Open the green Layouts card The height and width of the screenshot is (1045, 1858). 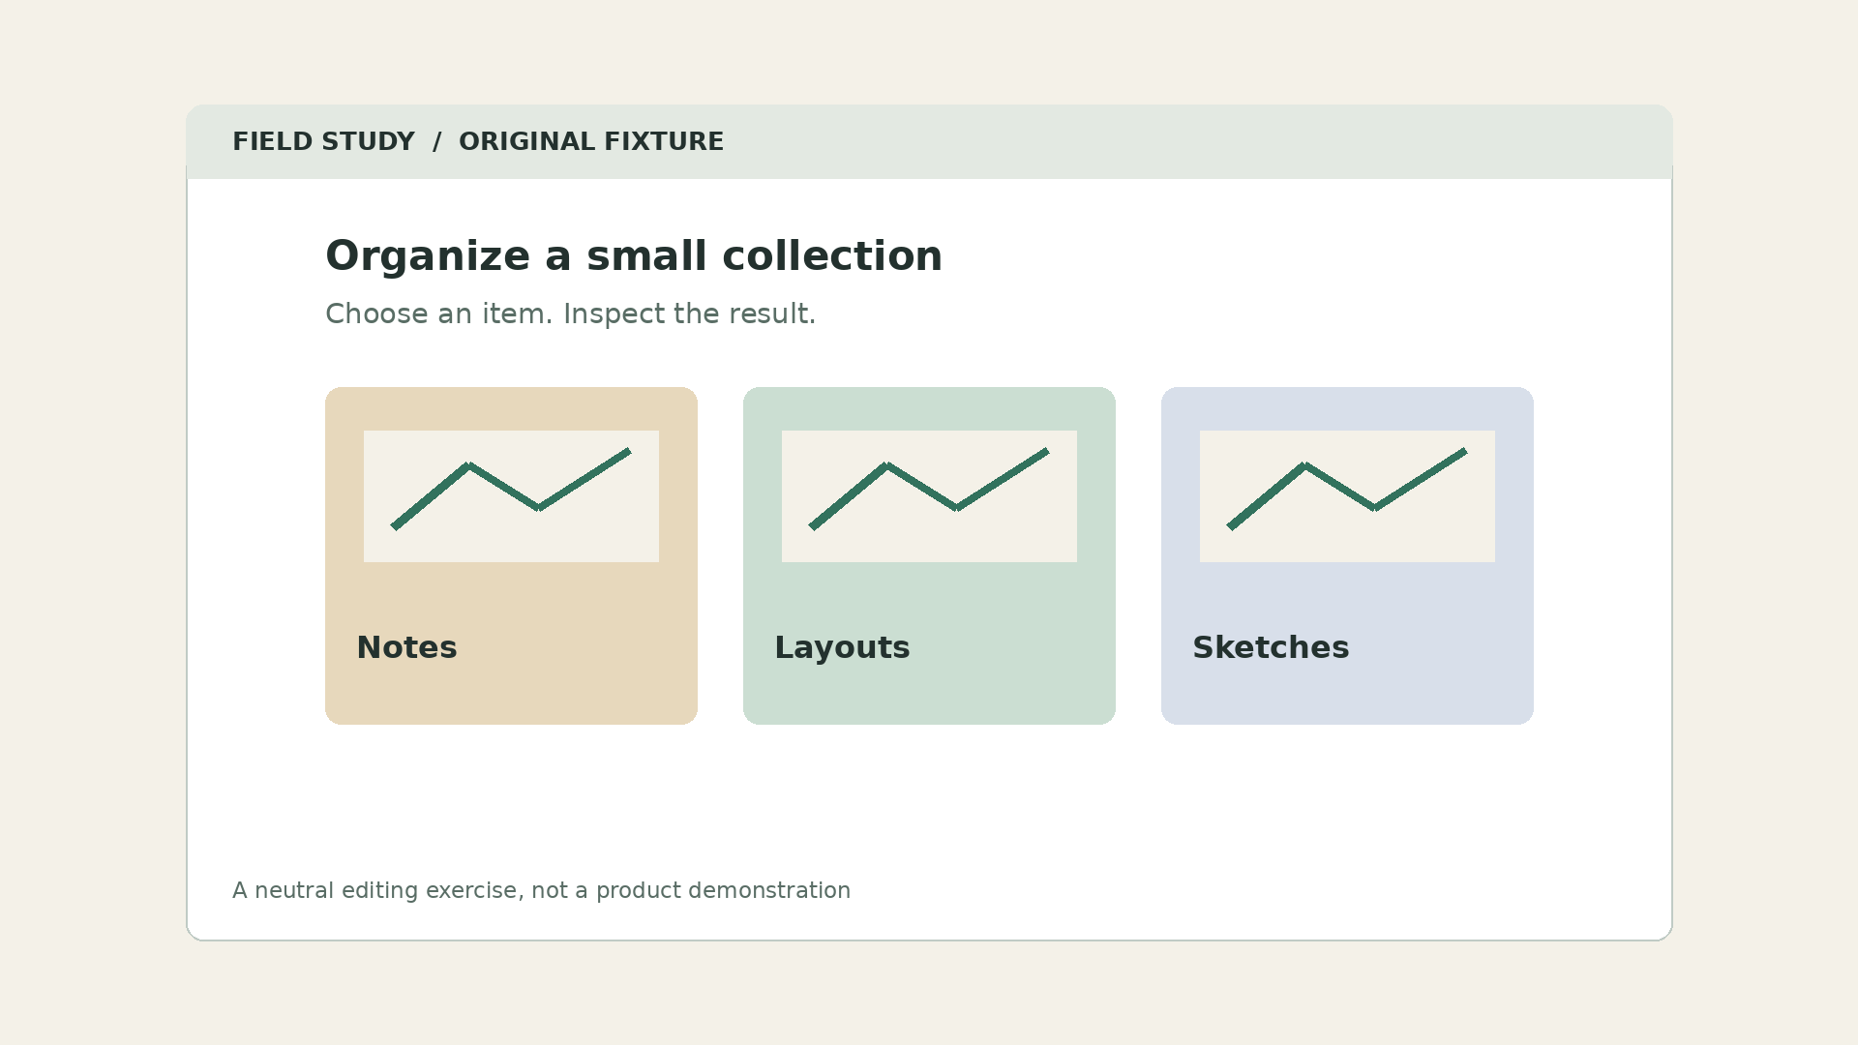click(929, 555)
